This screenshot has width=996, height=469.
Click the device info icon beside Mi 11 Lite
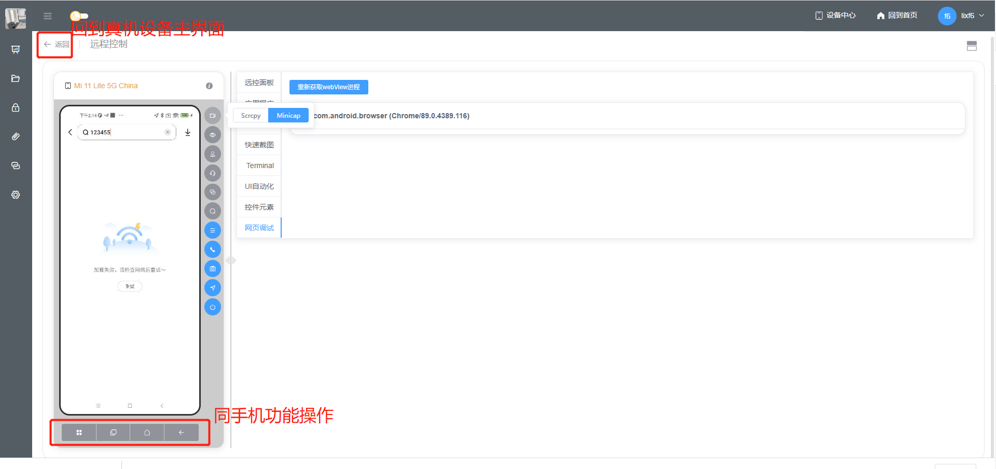(x=209, y=86)
